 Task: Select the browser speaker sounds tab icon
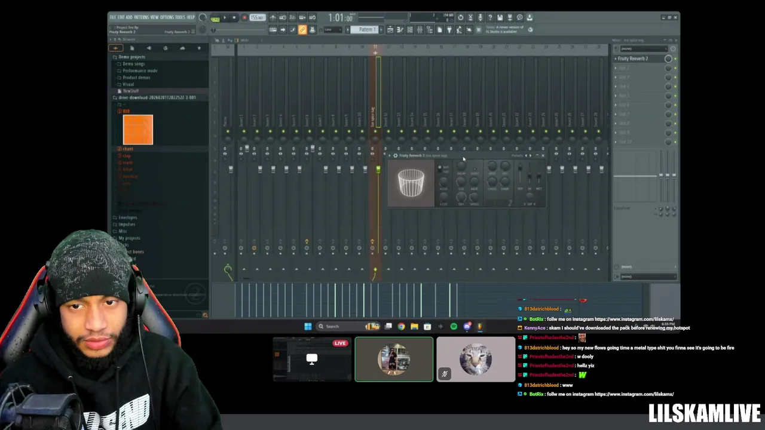(x=149, y=48)
